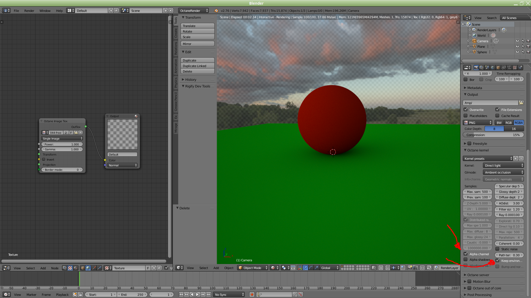Image resolution: width=531 pixels, height=298 pixels.
Task: Open the Render menu
Action: coord(29,11)
